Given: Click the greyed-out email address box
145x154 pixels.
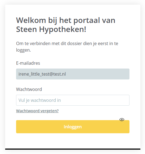Looking at the screenshot, I should (73, 74).
